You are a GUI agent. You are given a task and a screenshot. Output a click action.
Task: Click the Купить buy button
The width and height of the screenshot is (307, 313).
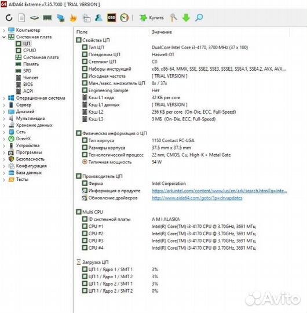click(151, 18)
